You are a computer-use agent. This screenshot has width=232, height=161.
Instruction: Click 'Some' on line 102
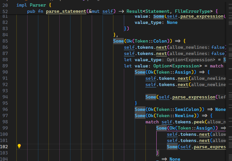click(172, 147)
